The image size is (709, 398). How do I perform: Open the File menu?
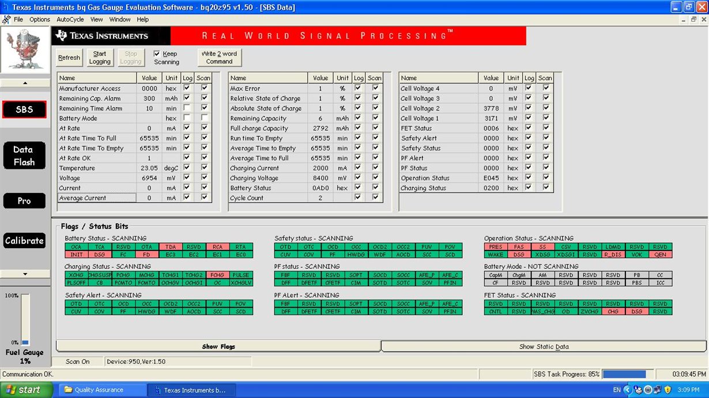[x=18, y=19]
